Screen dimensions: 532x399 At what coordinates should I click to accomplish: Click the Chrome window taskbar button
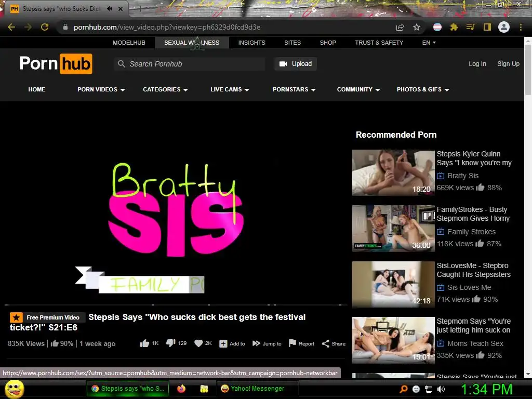(128, 389)
